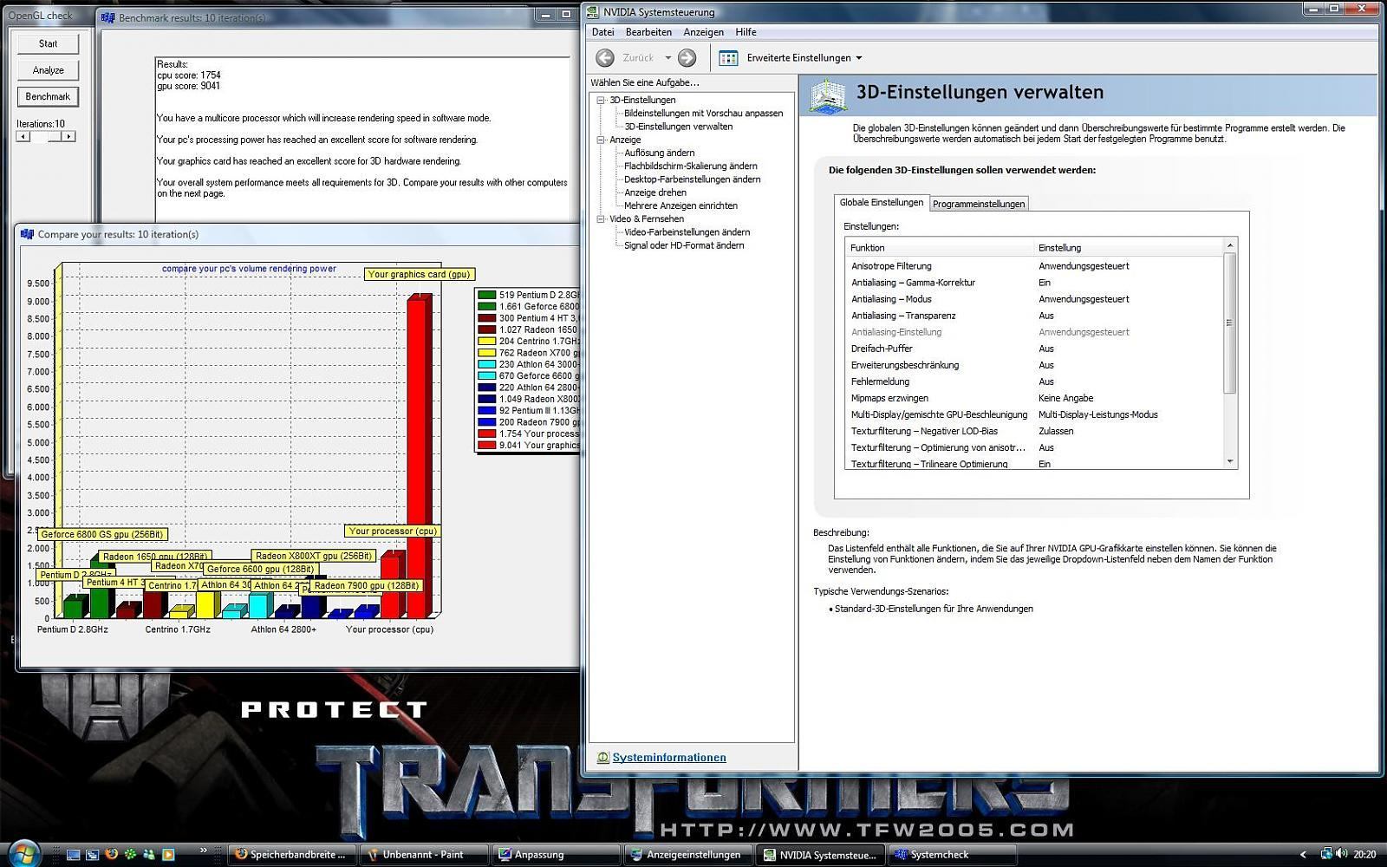This screenshot has height=867, width=1387.
Task: Click the Systeminformationen icon
Action: tap(602, 758)
